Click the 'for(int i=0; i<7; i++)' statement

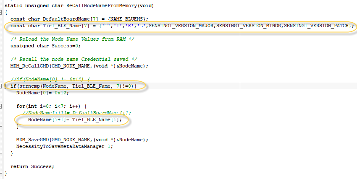(51, 106)
